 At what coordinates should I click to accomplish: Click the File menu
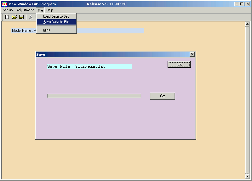click(x=40, y=10)
